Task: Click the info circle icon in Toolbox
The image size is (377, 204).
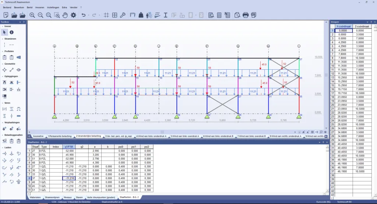Action: pos(11,32)
